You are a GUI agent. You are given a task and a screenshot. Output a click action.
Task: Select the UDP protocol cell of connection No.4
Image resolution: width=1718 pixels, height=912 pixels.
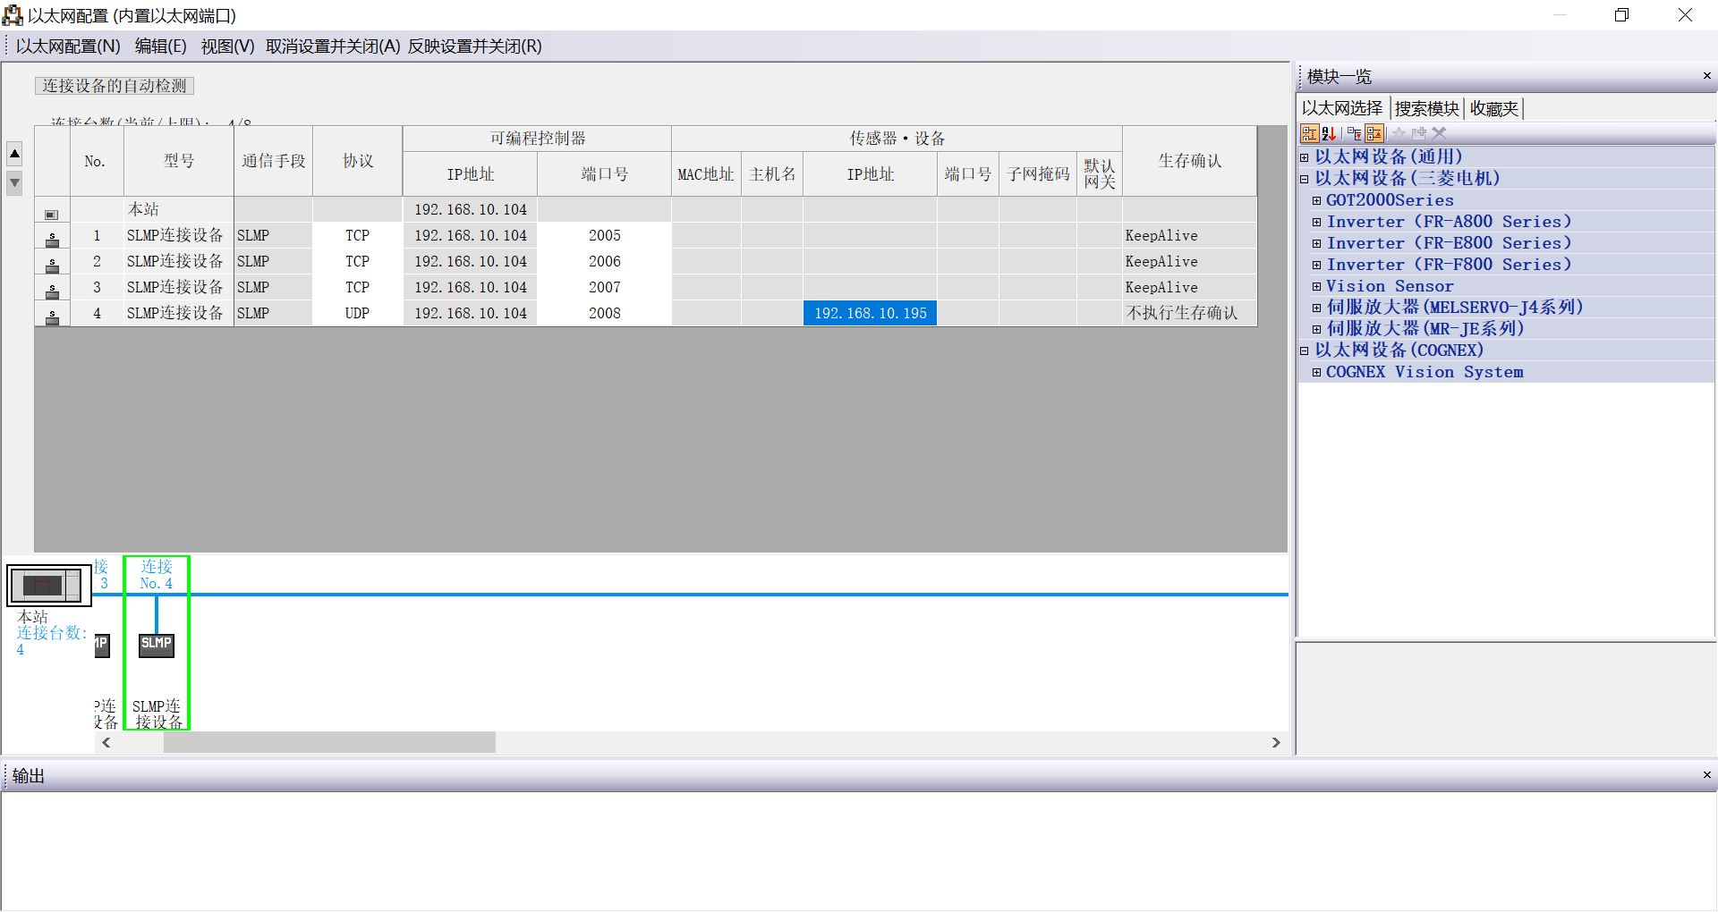coord(356,313)
